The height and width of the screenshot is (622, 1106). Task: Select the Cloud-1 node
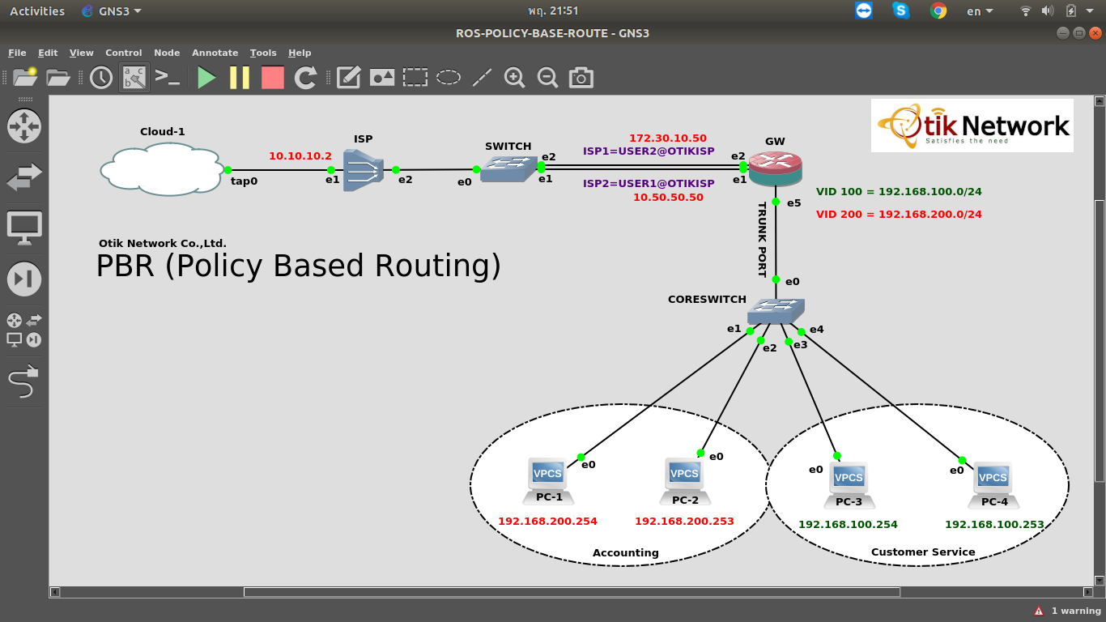pyautogui.click(x=162, y=168)
